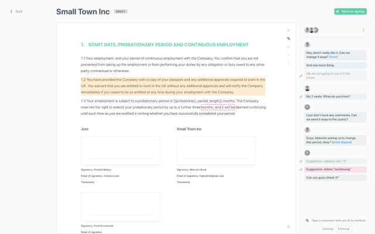
Task: Click the comment bubble icon beside input
Action: (x=307, y=221)
